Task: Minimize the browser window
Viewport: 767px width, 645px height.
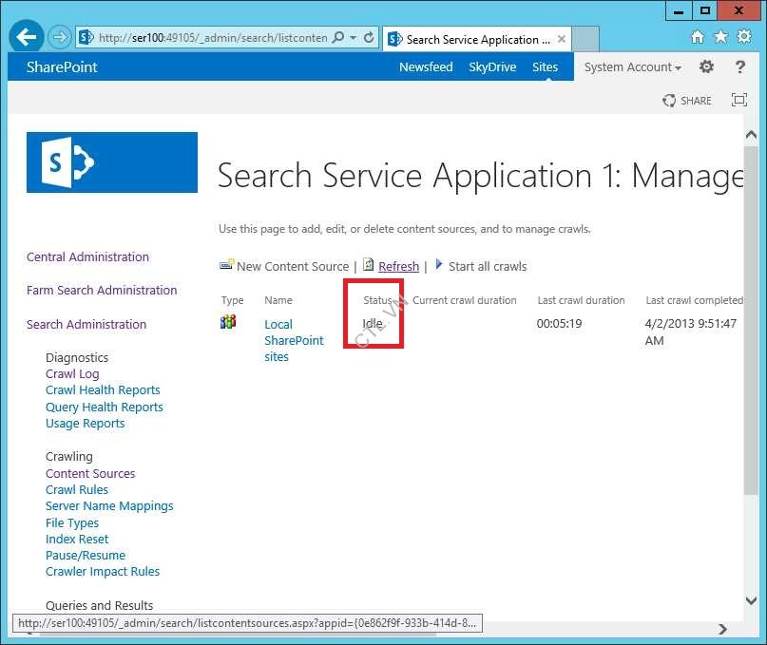Action: (x=679, y=10)
